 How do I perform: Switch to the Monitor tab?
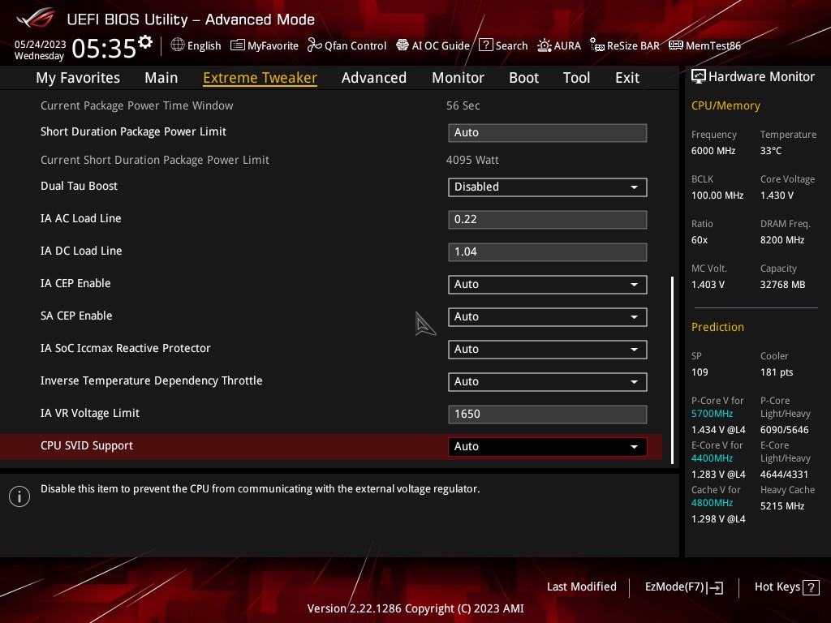[x=458, y=78]
